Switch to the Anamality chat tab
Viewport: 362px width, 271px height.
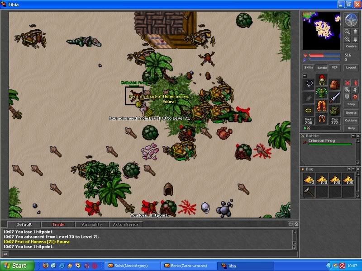coord(92,224)
